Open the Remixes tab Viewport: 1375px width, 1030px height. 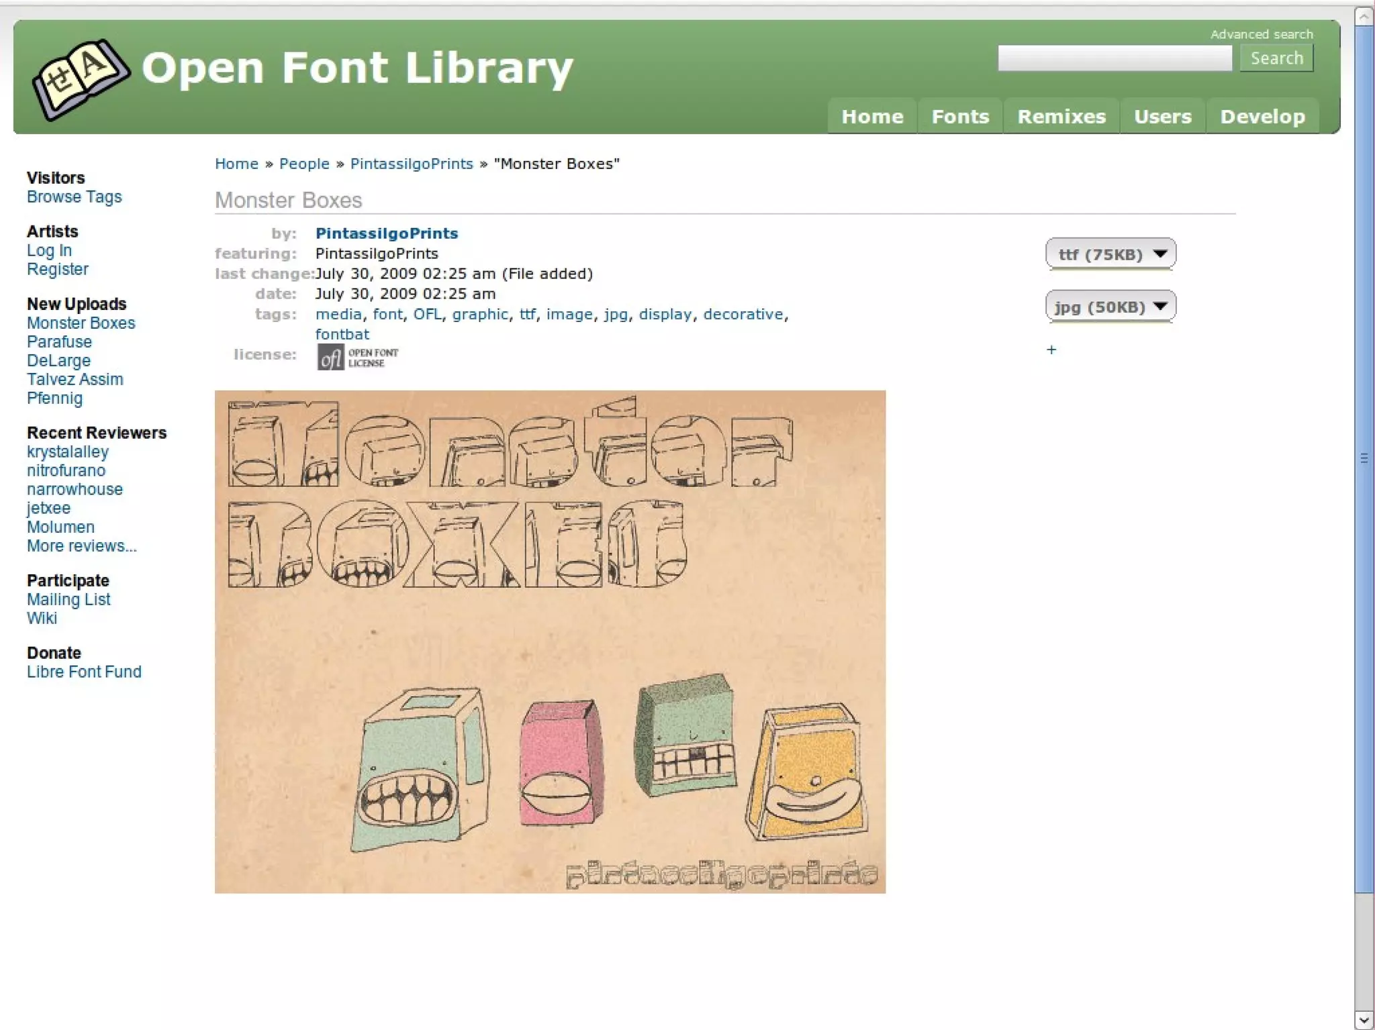coord(1061,117)
